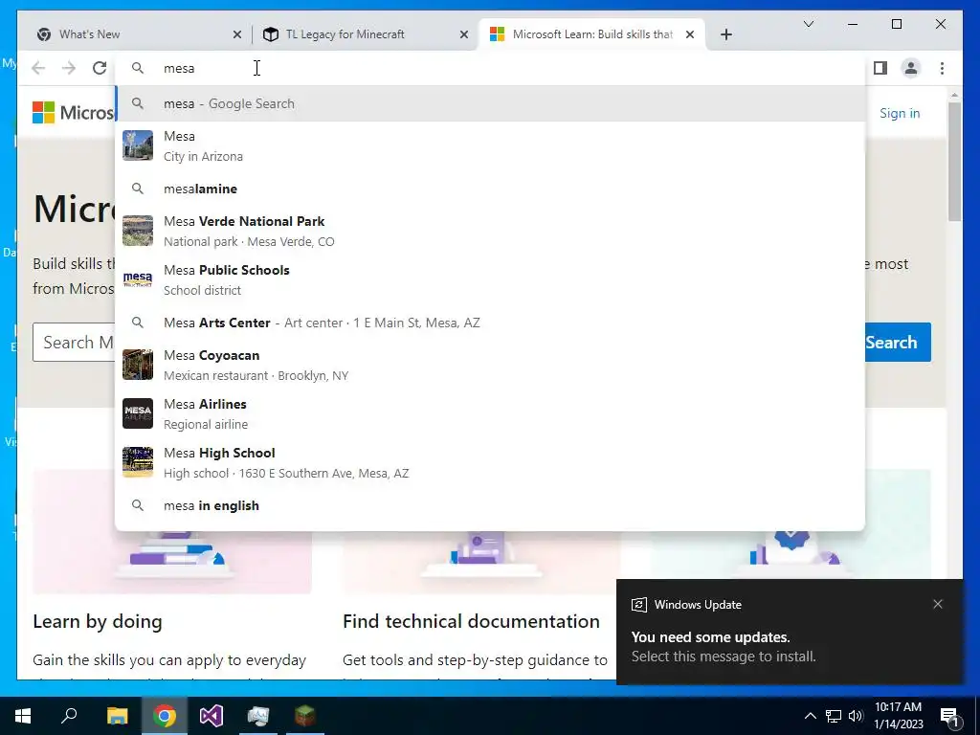This screenshot has width=980, height=735.
Task: Show hidden tray icons chevron
Action: coord(810,716)
